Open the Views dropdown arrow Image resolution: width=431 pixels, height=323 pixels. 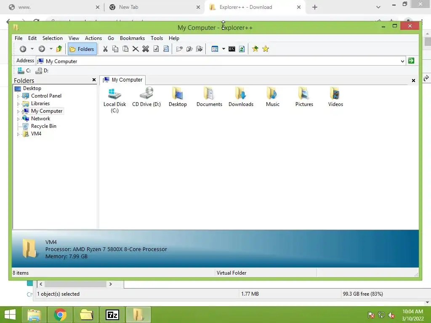(x=223, y=49)
